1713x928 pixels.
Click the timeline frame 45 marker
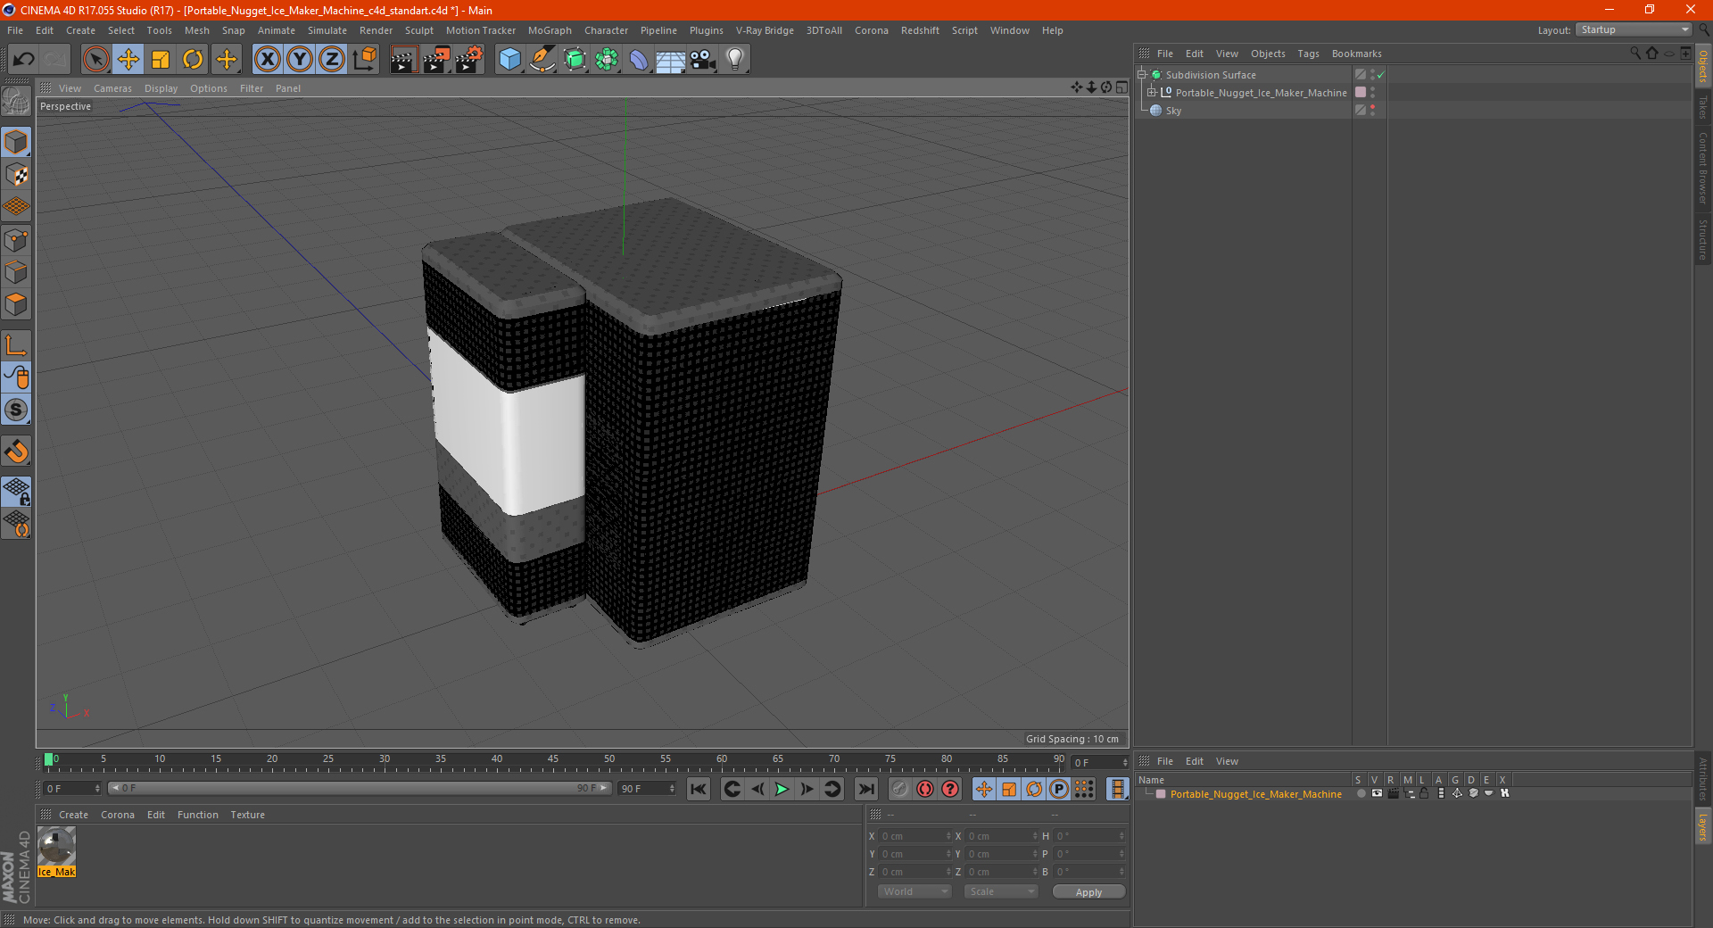(553, 761)
